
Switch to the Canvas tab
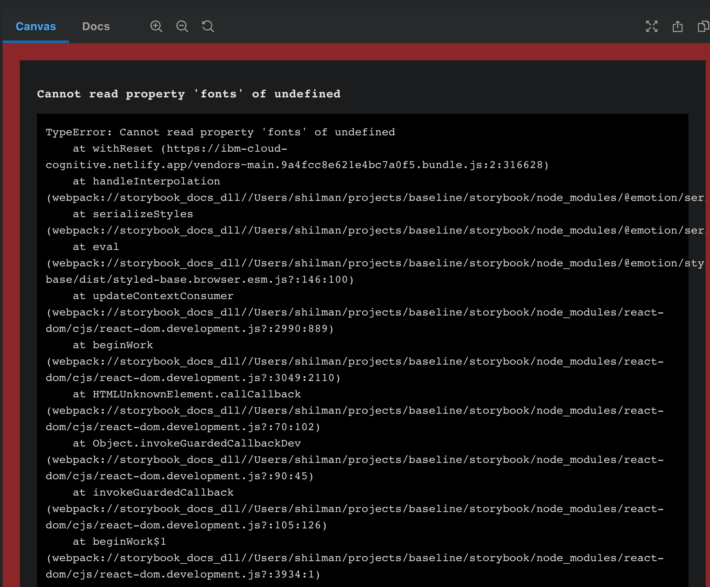pyautogui.click(x=35, y=26)
